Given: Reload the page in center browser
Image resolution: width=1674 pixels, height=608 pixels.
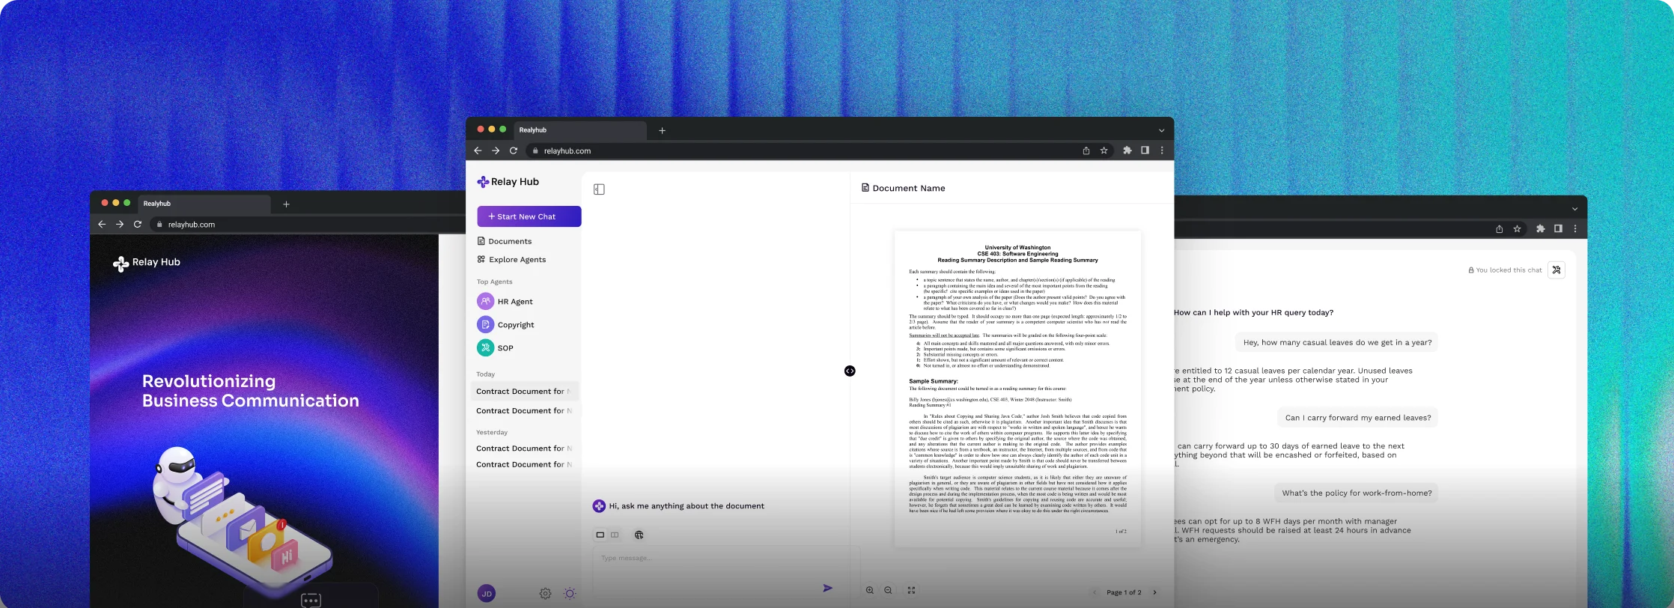Looking at the screenshot, I should (514, 151).
